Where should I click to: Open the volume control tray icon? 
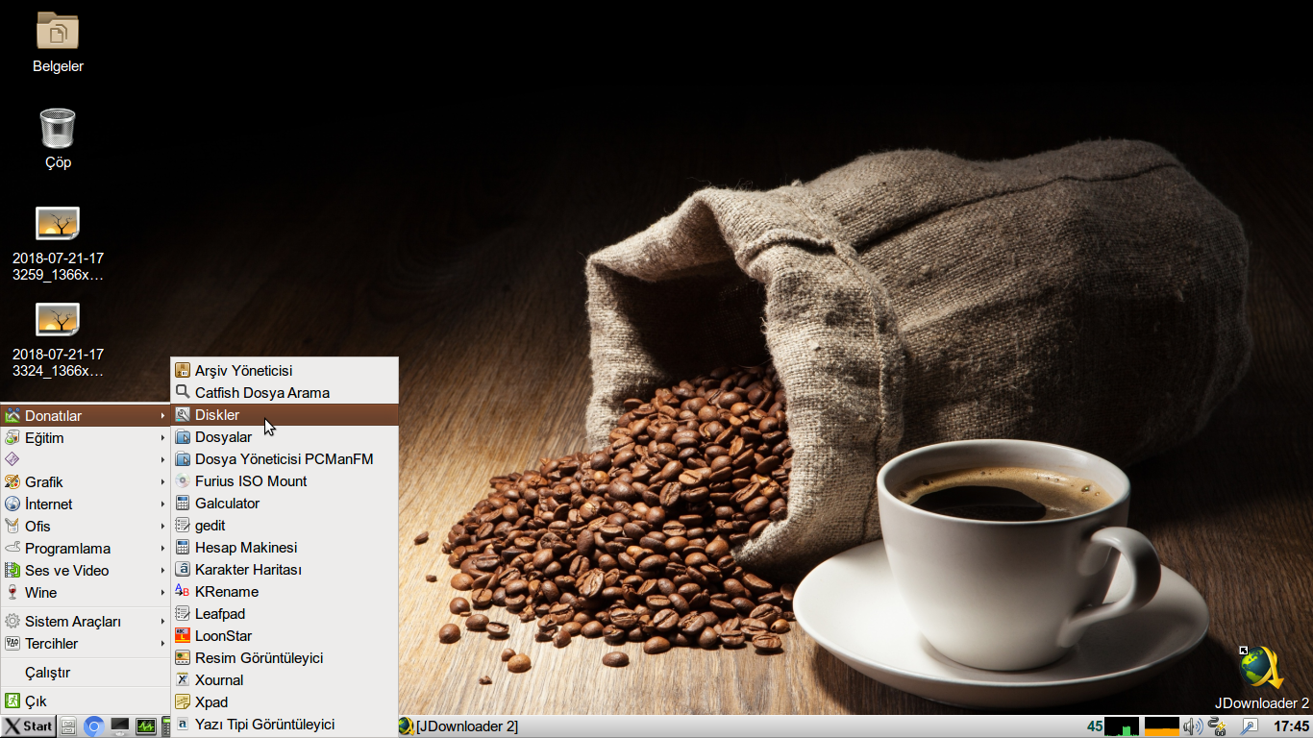tap(1193, 726)
